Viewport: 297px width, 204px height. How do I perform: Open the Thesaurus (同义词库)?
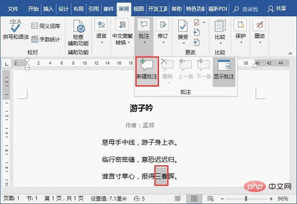pyautogui.click(x=46, y=26)
